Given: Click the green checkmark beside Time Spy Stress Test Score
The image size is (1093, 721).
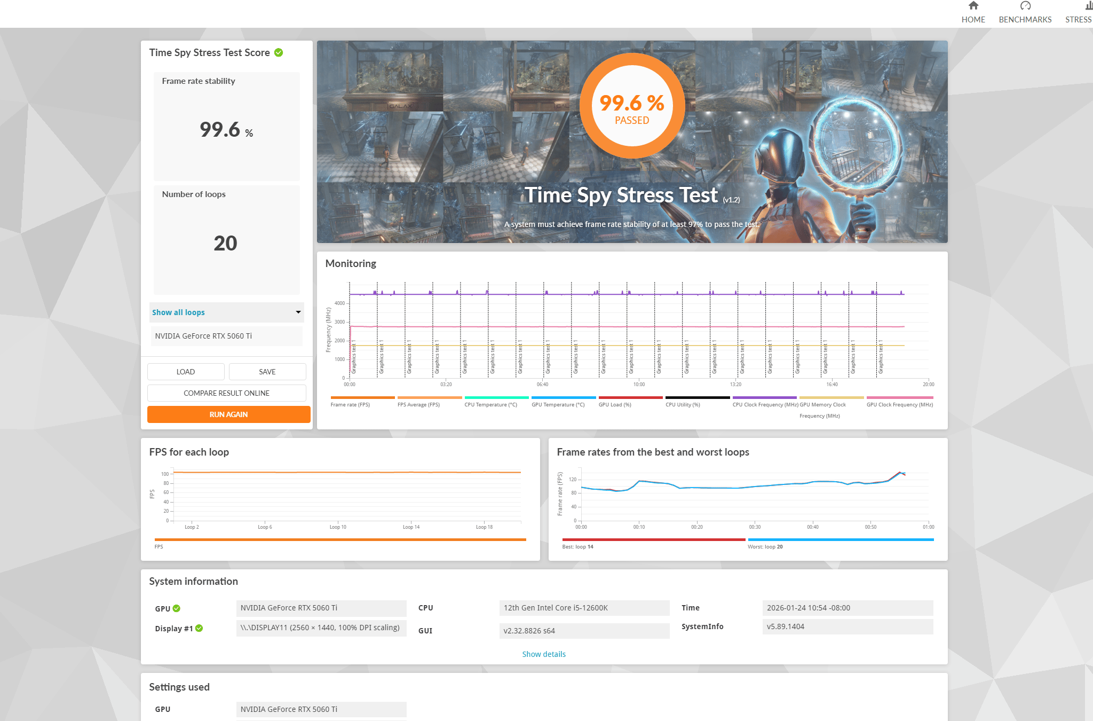Looking at the screenshot, I should [279, 52].
